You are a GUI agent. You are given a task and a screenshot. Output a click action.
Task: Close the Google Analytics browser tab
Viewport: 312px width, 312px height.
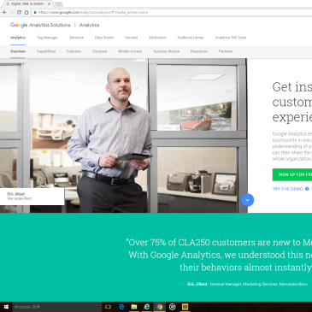tap(49, 4)
